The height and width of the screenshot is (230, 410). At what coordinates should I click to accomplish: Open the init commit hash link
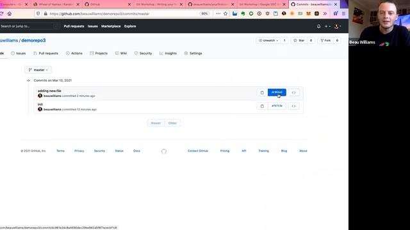[277, 106]
